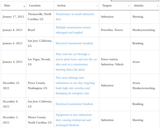Select the 'Power station, Substation, Vehicle' cell
This screenshot has height=128, width=162.
coord(112,62)
